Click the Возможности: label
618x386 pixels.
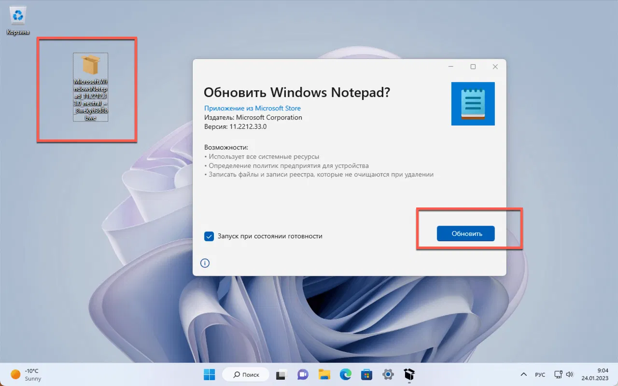226,147
